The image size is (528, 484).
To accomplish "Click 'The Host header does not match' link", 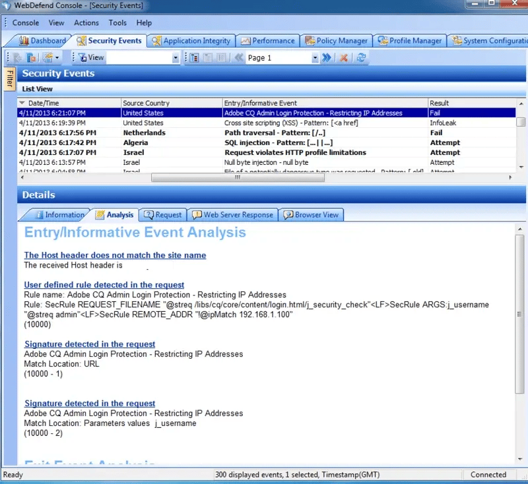I will point(115,255).
